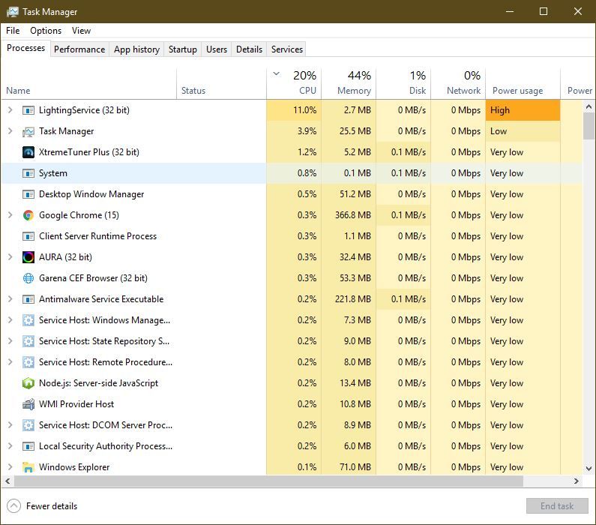Click the 366.8 MB memory value
Image resolution: width=596 pixels, height=525 pixels.
[x=353, y=215]
